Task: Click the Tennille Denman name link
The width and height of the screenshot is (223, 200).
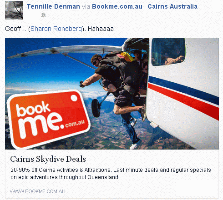Action: (53, 6)
